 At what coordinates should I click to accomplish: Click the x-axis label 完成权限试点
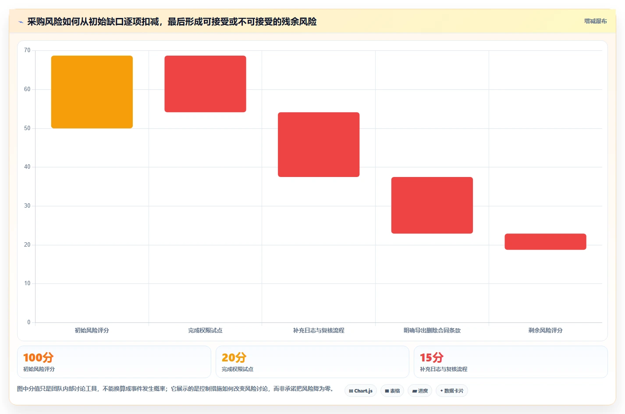tap(205, 330)
